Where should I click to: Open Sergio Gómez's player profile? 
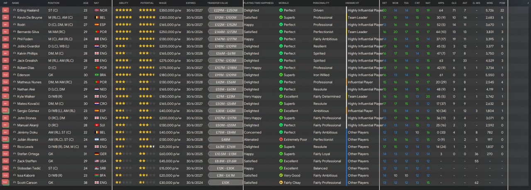[x=27, y=111]
